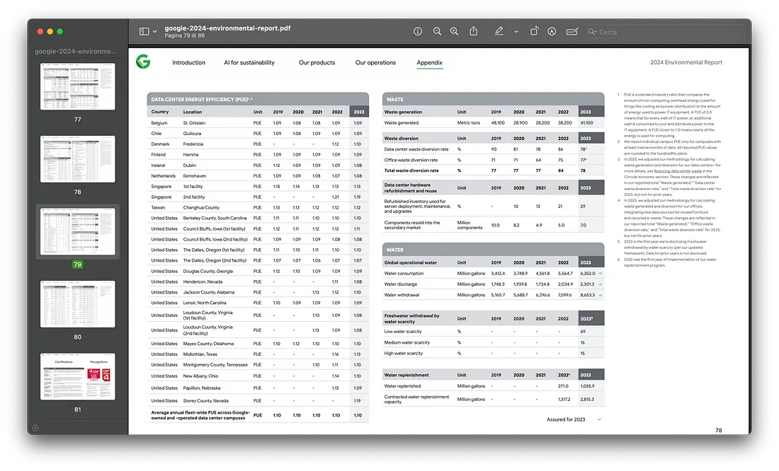Activate the highlight pen tool

point(499,31)
